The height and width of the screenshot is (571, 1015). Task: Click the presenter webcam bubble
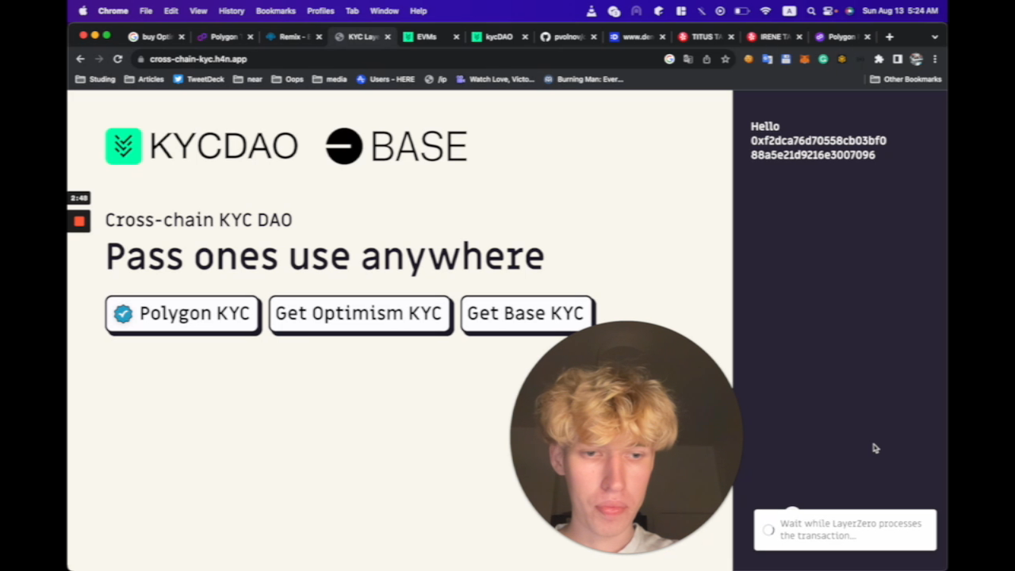[x=626, y=437]
